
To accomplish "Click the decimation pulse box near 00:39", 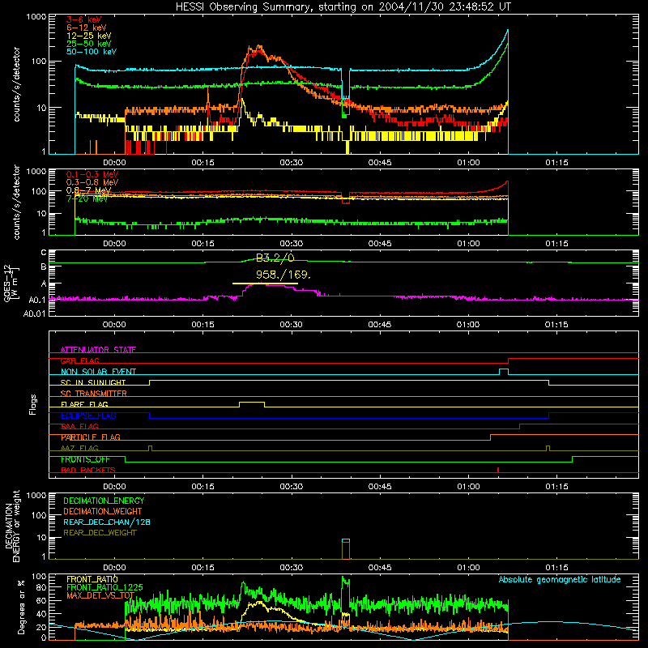I will 346,549.
